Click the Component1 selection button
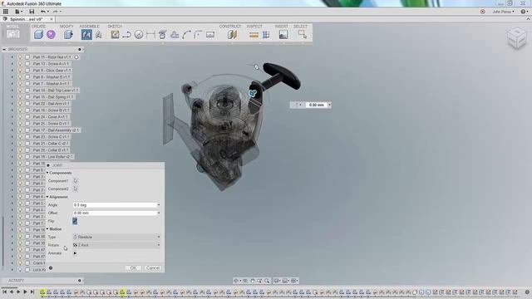The width and height of the screenshot is (532, 299). point(76,181)
